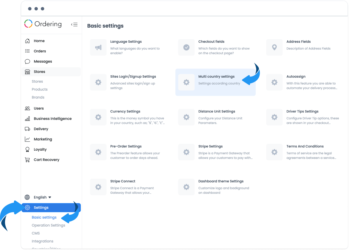Viewport: 349px width, 250px height.
Task: Select Integrations submenu item
Action: pyautogui.click(x=42, y=241)
